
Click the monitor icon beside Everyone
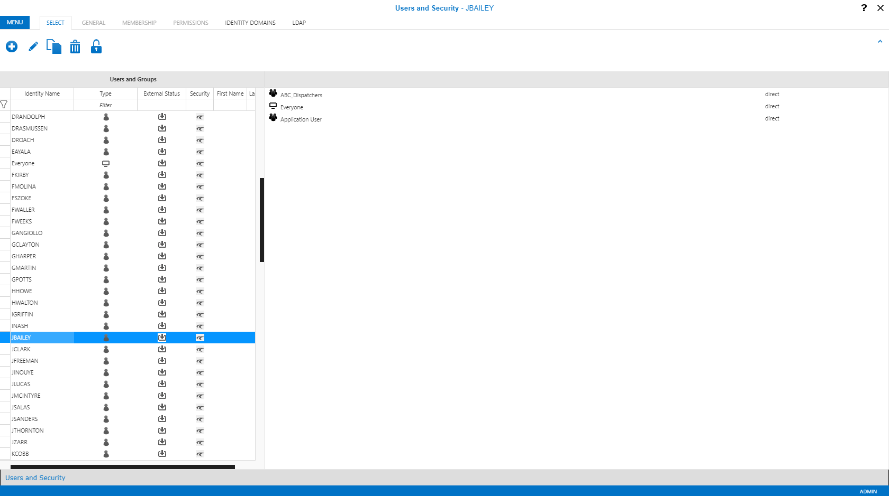(273, 105)
